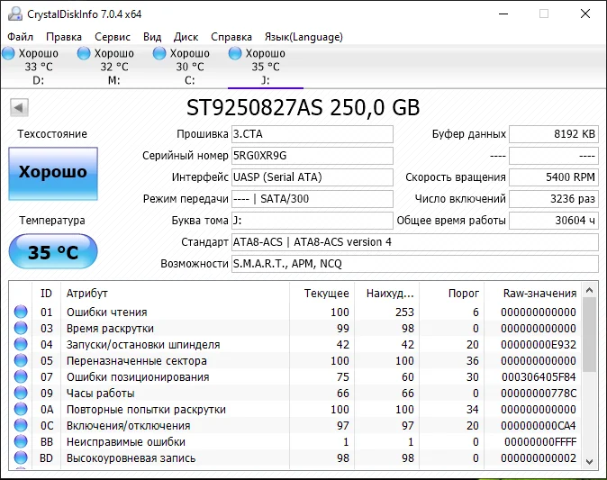
Task: Click status circle icon for drive C:
Action: click(159, 53)
